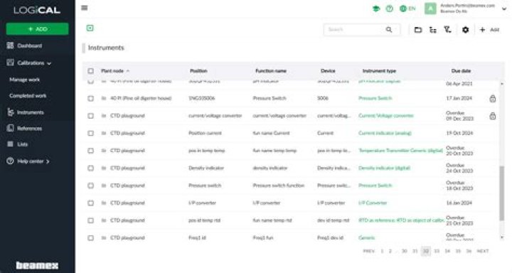This screenshot has width=512, height=273.
Task: Click the scrollbar up arrow
Action: tap(502, 84)
